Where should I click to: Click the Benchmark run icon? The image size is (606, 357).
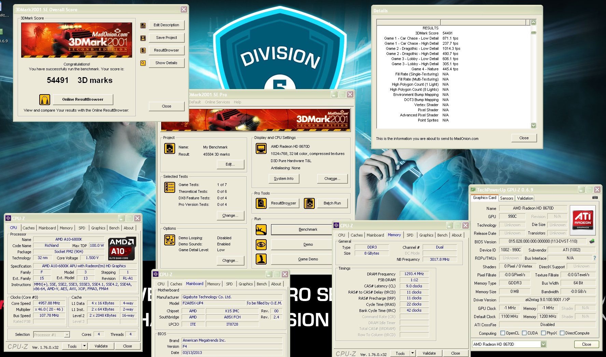pyautogui.click(x=261, y=230)
